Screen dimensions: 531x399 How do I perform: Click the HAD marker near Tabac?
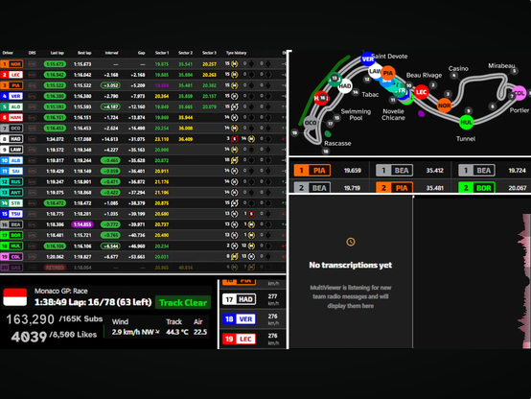pos(345,85)
